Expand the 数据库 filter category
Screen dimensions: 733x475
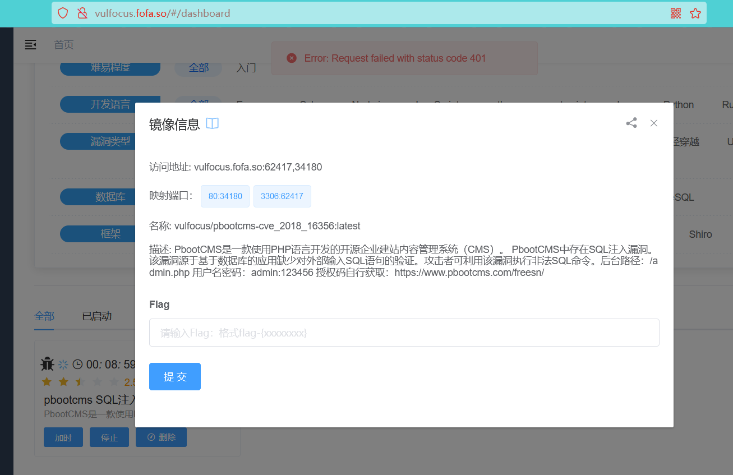pos(110,197)
